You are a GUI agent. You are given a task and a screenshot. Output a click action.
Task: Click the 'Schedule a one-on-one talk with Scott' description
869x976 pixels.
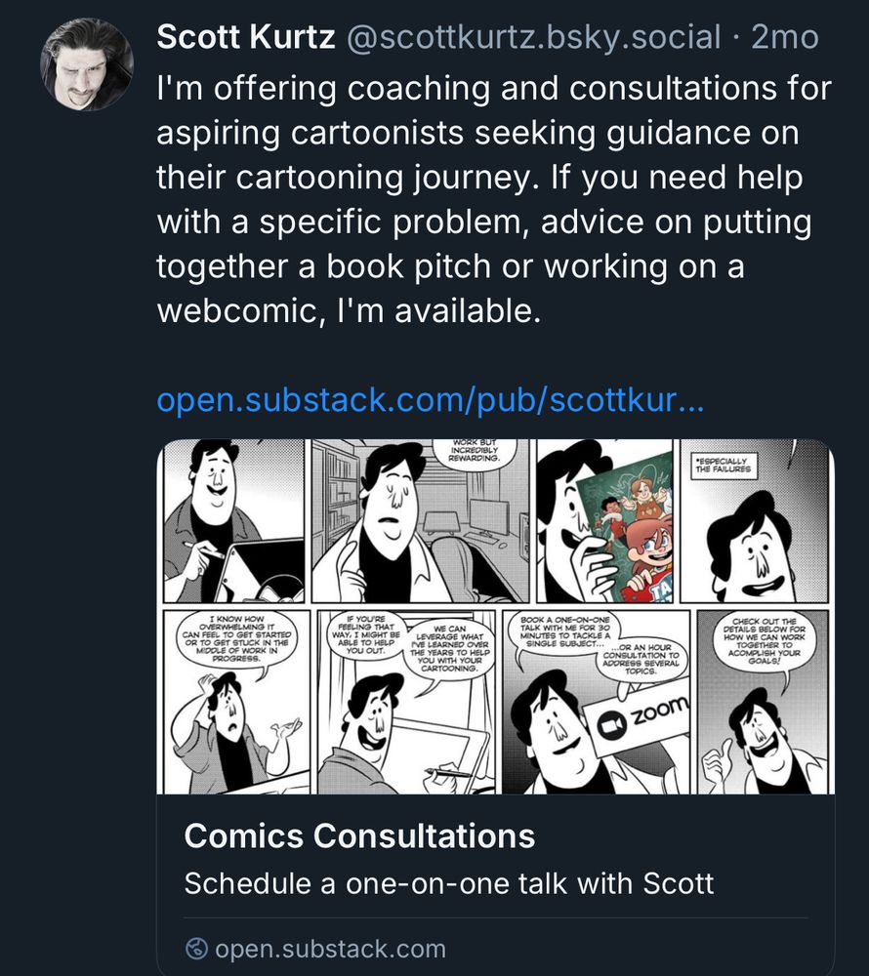click(x=448, y=884)
